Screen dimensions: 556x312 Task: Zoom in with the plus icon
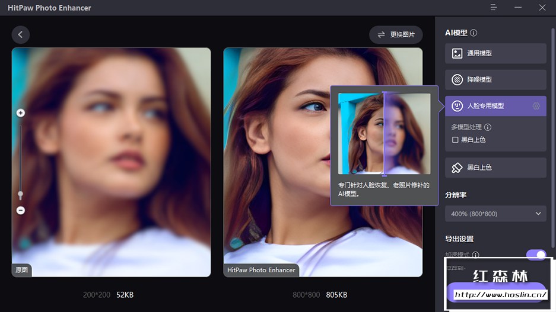tap(21, 113)
